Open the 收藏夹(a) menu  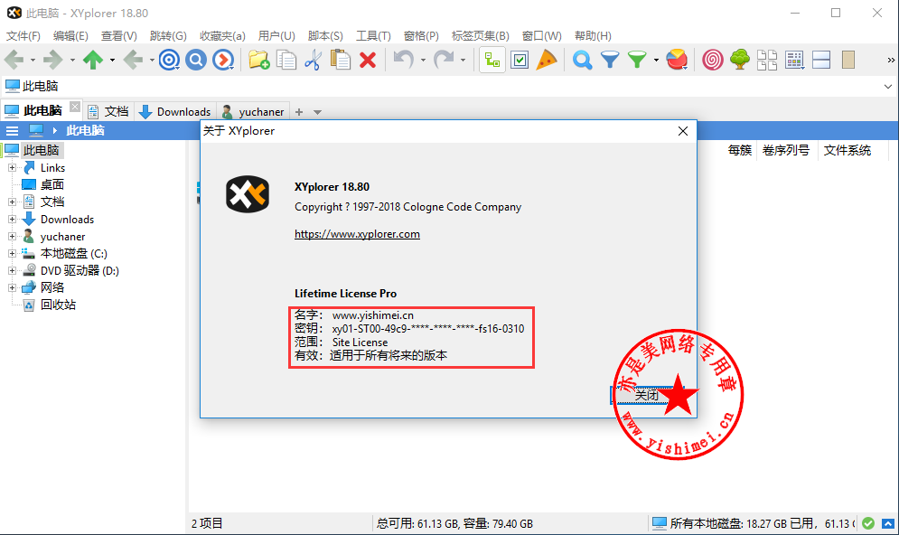(222, 35)
